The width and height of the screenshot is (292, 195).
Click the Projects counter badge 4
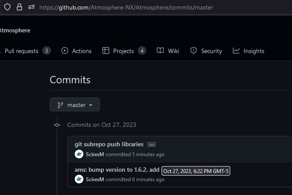(142, 51)
